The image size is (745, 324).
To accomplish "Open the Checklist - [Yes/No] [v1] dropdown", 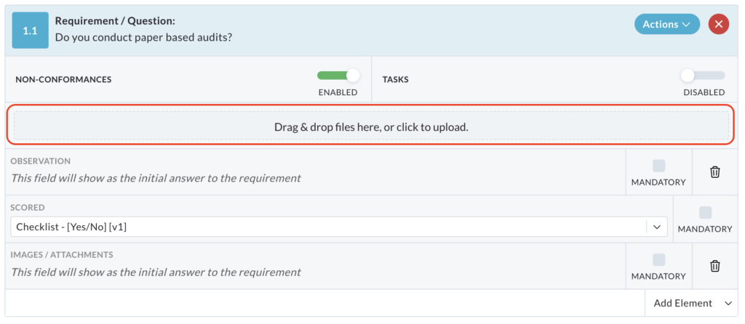I will click(339, 227).
